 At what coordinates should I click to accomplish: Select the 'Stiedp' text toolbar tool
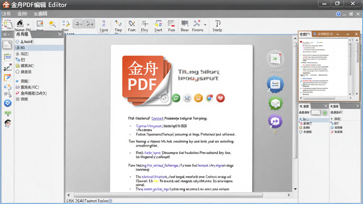tap(217, 26)
